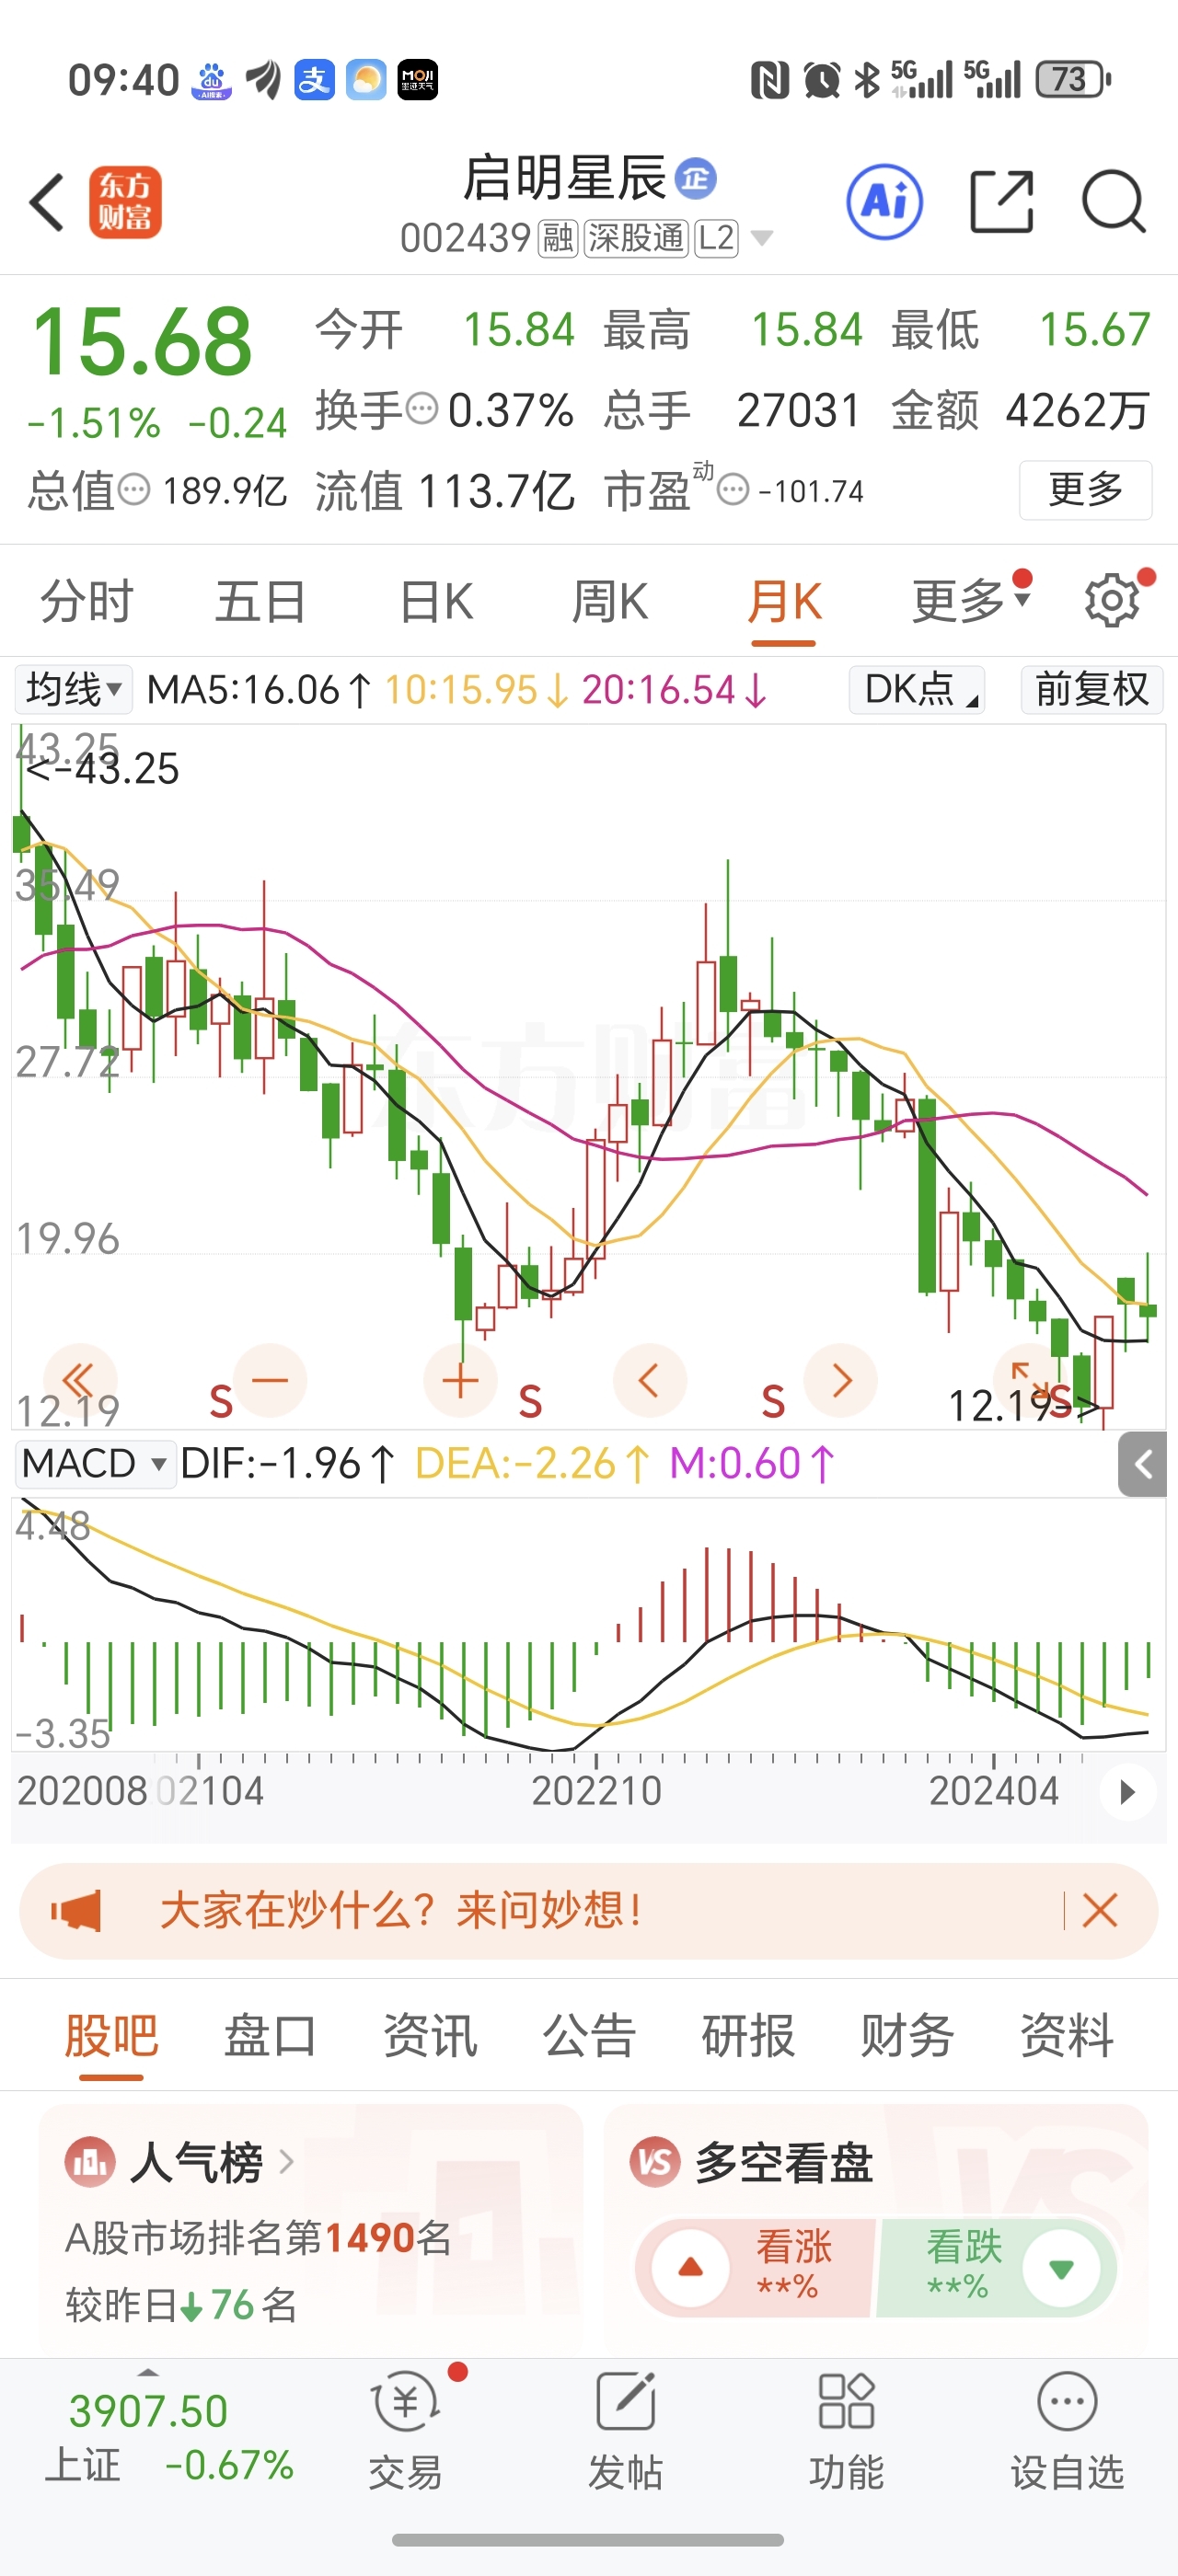This screenshot has width=1178, height=2576.
Task: Tap the L2 tag
Action: 716,238
